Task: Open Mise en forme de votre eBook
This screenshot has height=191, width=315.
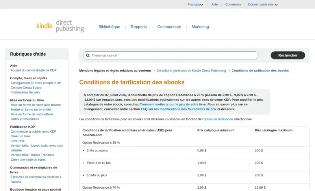Action: click(x=32, y=114)
